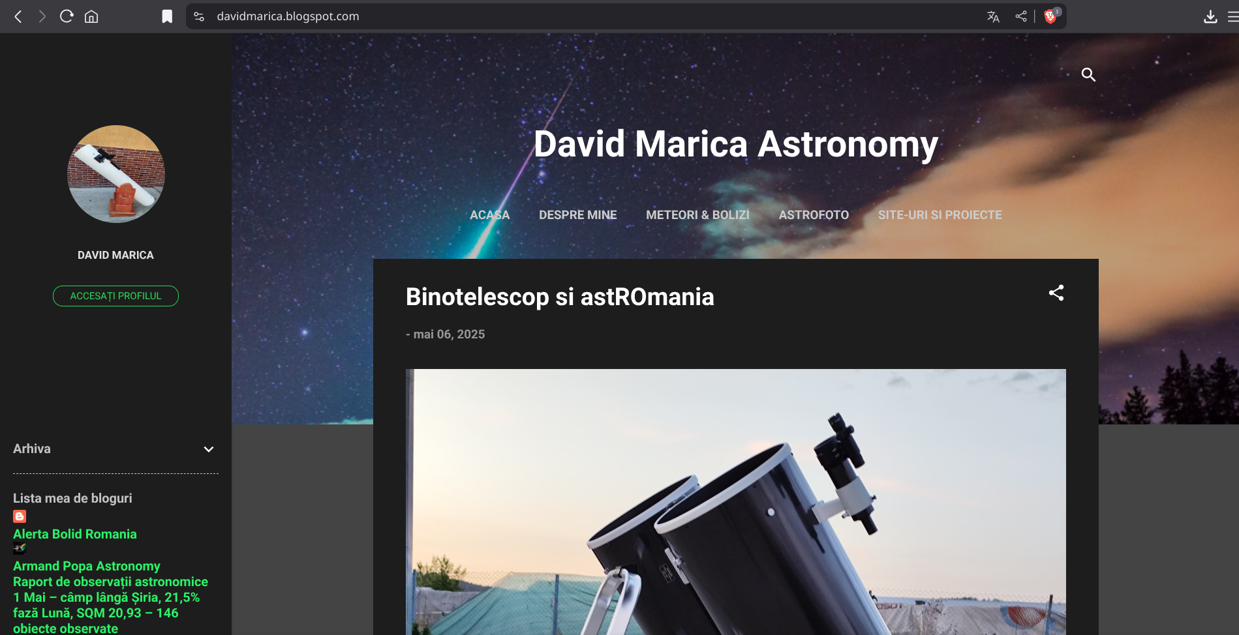Screen dimensions: 1239x635
Task: Go forward with the browser forward arrow
Action: [42, 16]
